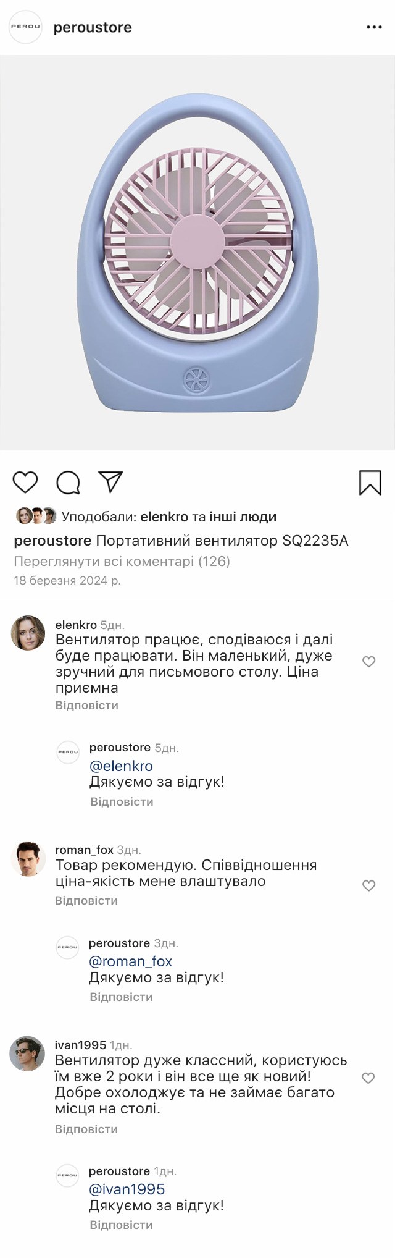The height and width of the screenshot is (1258, 395).
Task: Open ivan1995's profile avatar
Action: tap(28, 1053)
